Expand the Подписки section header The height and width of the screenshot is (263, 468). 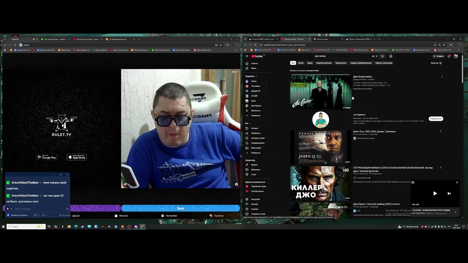[x=251, y=76]
